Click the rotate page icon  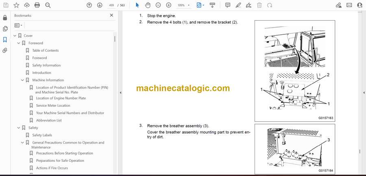coord(270,5)
